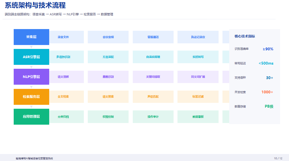
Task: Click the ≥90% accuracy value
Action: click(x=268, y=49)
